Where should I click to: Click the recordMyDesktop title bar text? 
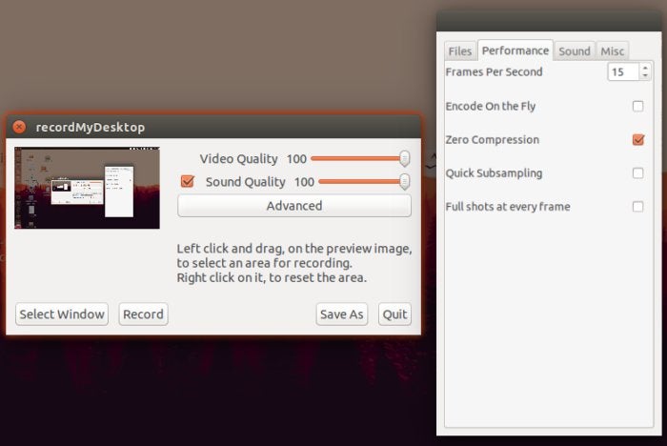91,127
